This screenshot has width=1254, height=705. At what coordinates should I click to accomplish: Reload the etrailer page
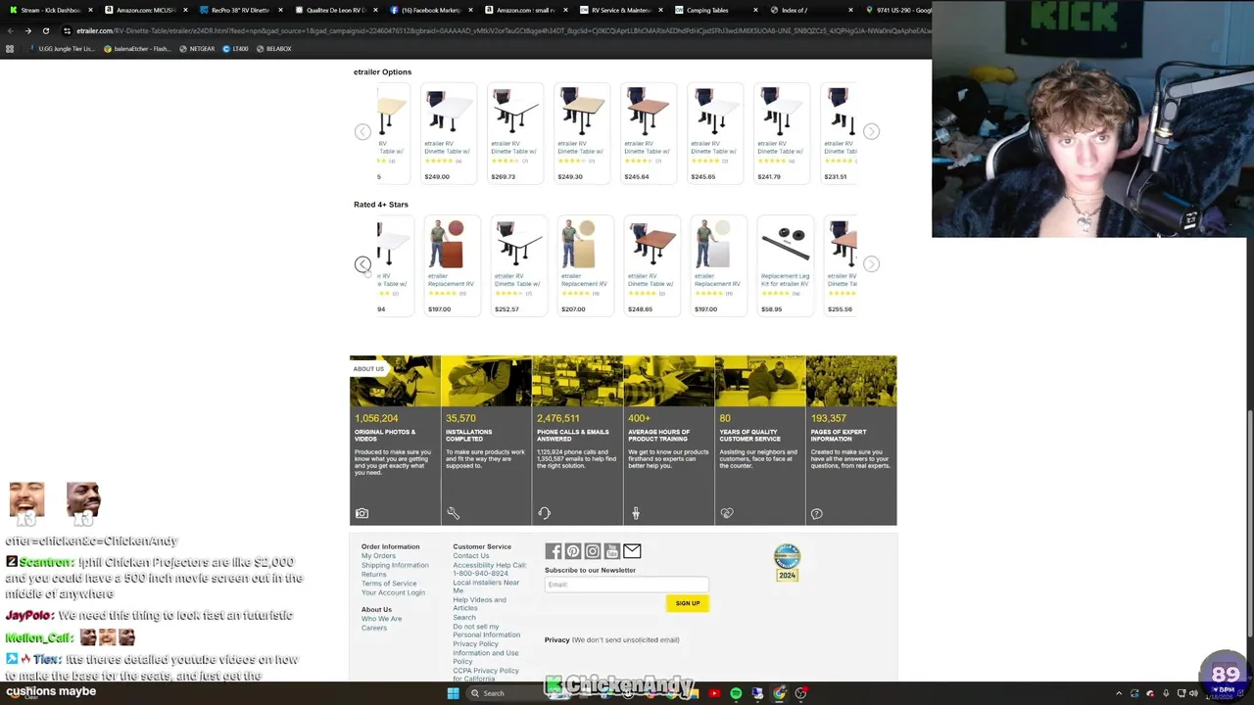[x=45, y=30]
